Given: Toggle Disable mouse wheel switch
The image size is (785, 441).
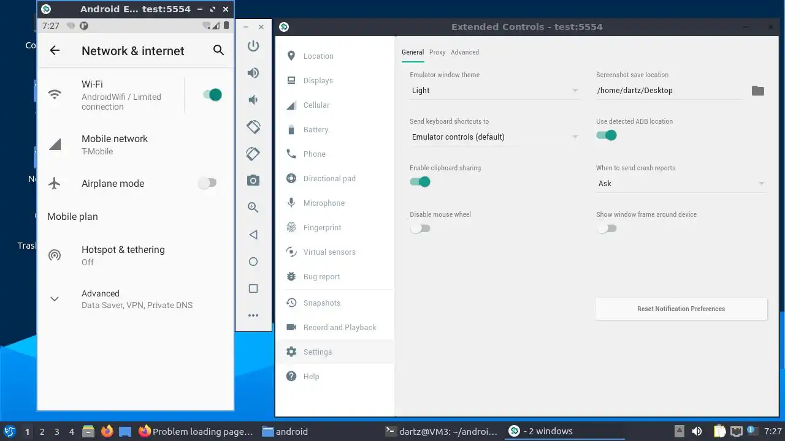Looking at the screenshot, I should coord(420,228).
